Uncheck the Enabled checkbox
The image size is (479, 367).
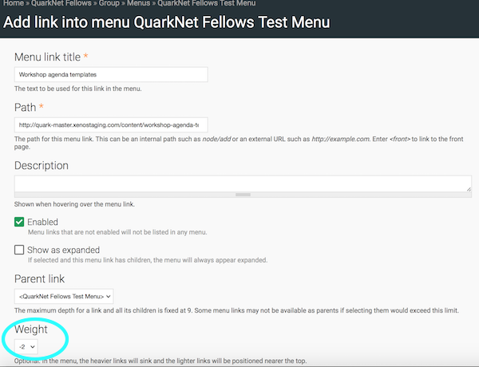click(19, 222)
